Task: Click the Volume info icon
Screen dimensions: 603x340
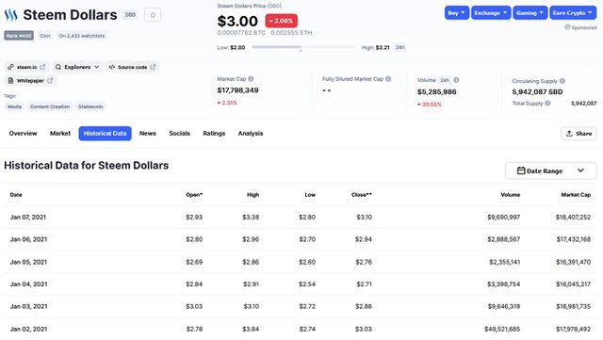Action: click(x=456, y=80)
